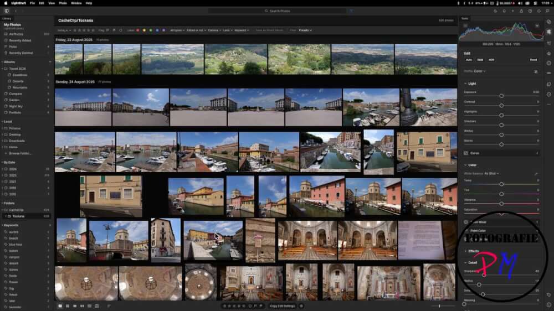Click the white balance eyedropper icon
554x311 pixels.
pos(536,174)
